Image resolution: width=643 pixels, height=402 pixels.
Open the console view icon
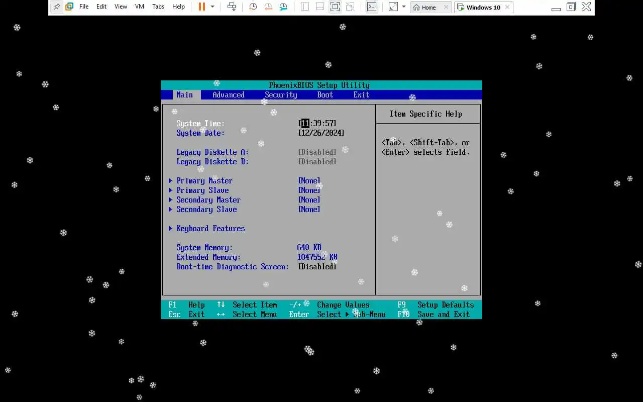(371, 7)
